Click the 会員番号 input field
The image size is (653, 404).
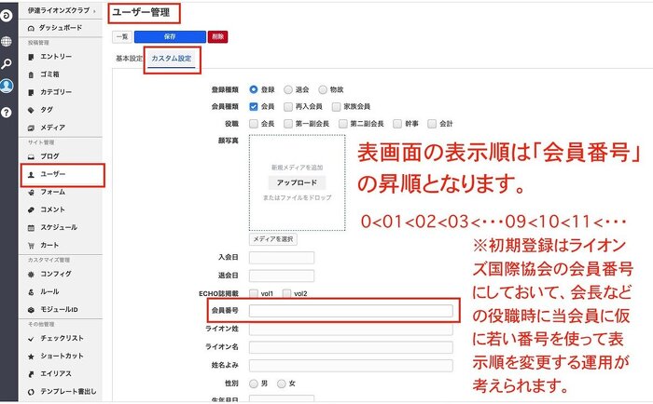350,311
